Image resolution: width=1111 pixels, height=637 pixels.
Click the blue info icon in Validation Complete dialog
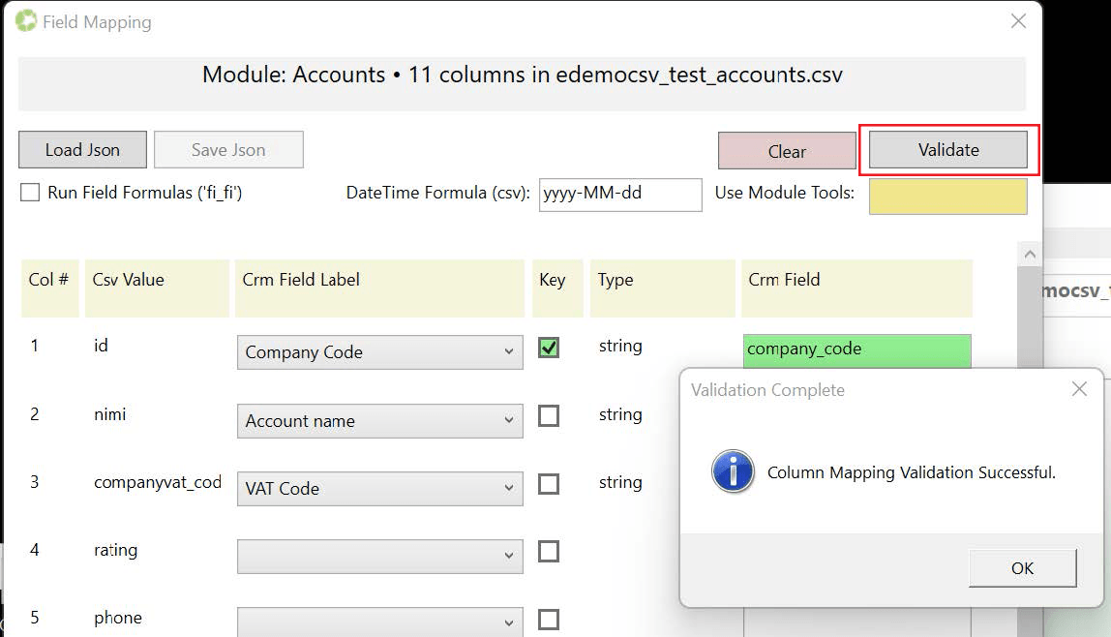click(734, 472)
